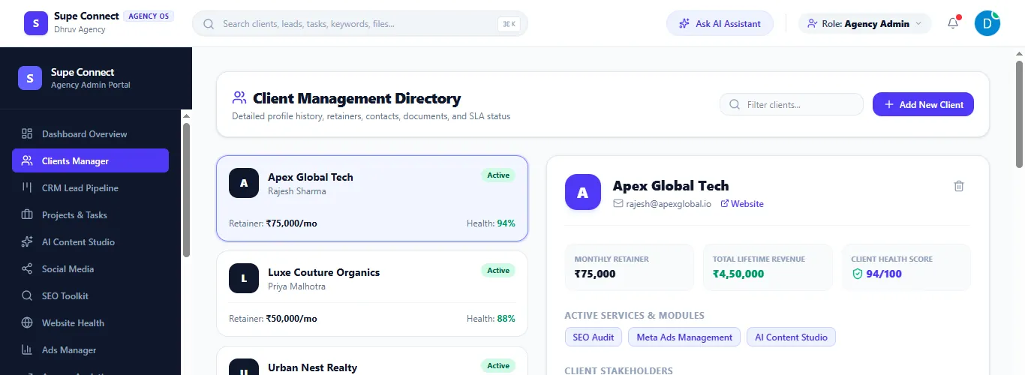Select Clients Manager in sidebar
This screenshot has width=1025, height=375.
[x=90, y=161]
